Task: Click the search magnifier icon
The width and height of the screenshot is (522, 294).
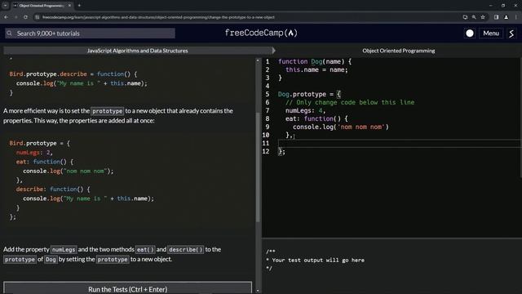Action: pos(9,33)
